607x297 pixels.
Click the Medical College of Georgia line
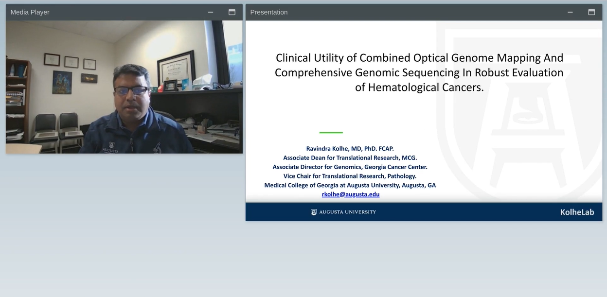pos(350,185)
